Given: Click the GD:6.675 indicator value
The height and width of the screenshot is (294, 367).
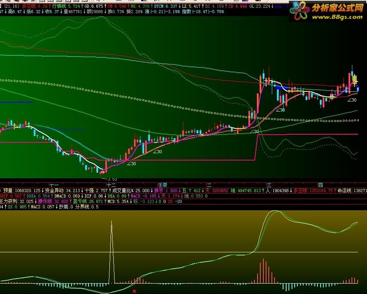Looking at the screenshot, I should pos(94,6).
